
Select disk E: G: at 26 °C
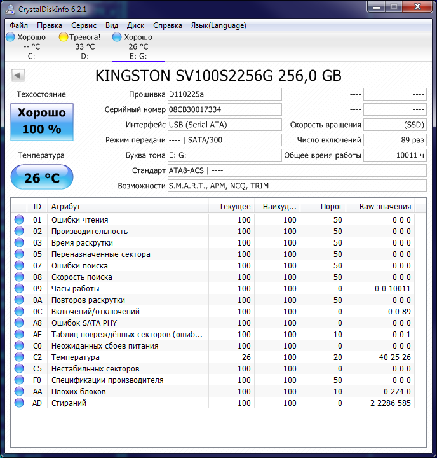138,46
